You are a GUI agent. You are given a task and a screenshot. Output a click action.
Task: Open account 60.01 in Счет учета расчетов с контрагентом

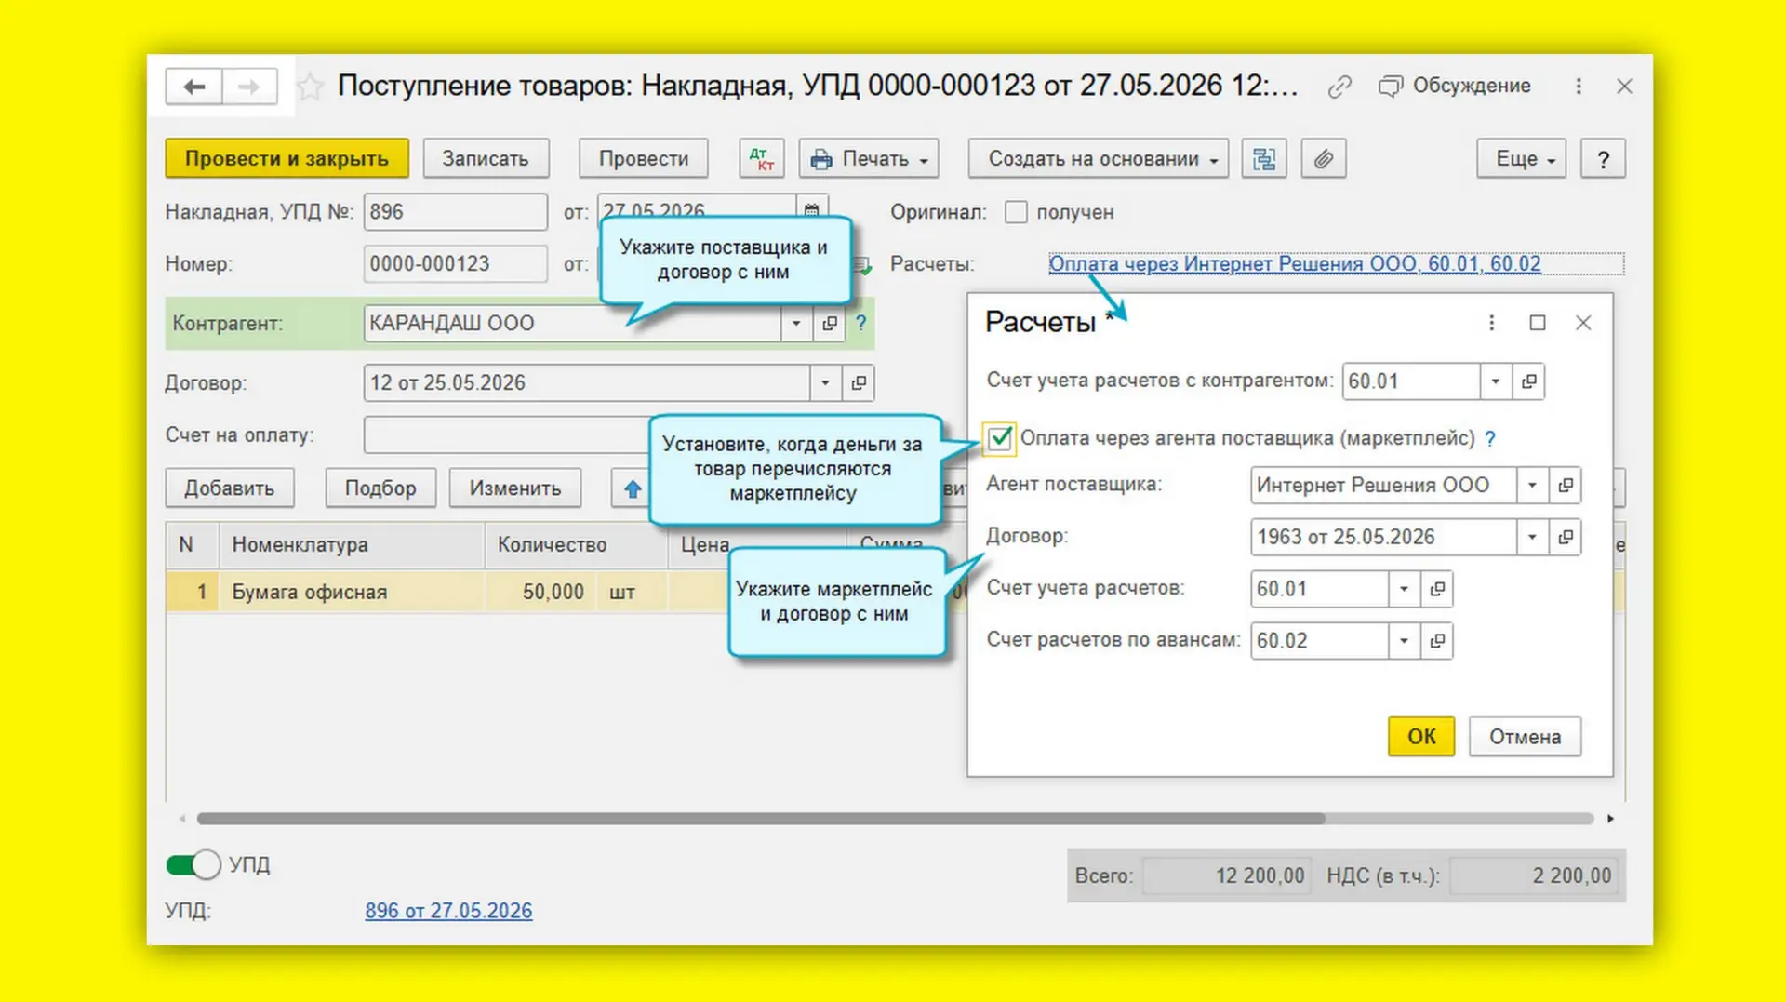click(1529, 381)
